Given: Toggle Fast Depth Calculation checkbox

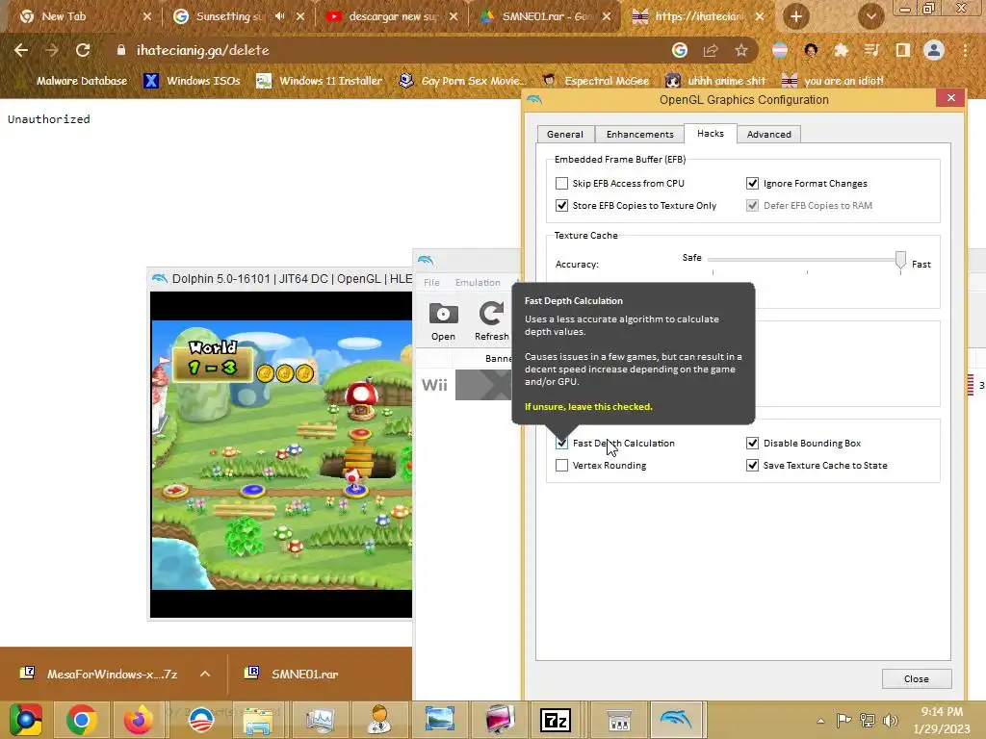Looking at the screenshot, I should [x=561, y=443].
